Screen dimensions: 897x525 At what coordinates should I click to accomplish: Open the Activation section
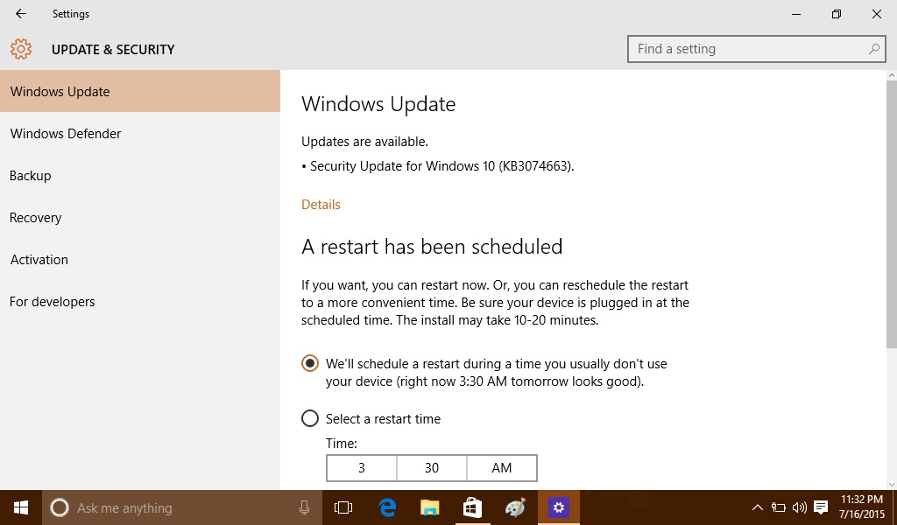pyautogui.click(x=140, y=259)
